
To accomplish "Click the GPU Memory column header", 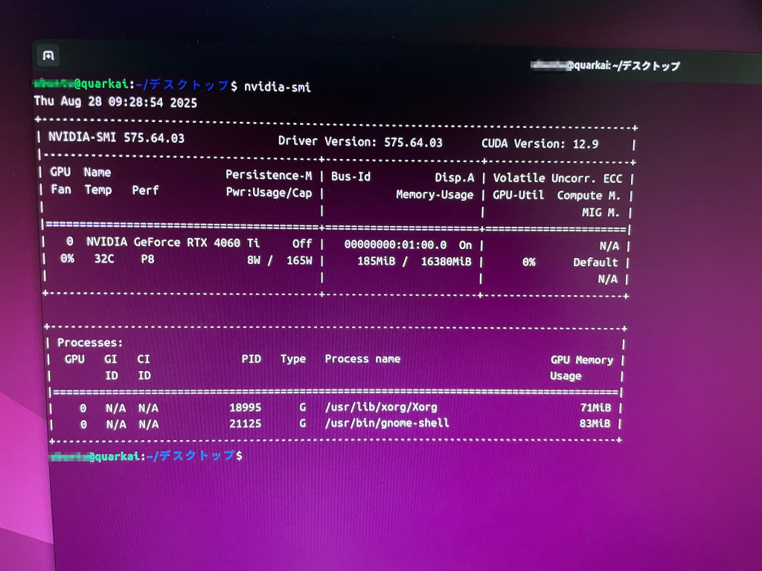I will coord(582,360).
